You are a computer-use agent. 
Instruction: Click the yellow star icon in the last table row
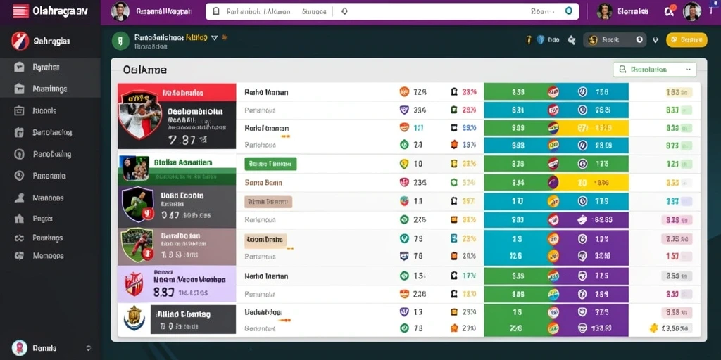[653, 328]
